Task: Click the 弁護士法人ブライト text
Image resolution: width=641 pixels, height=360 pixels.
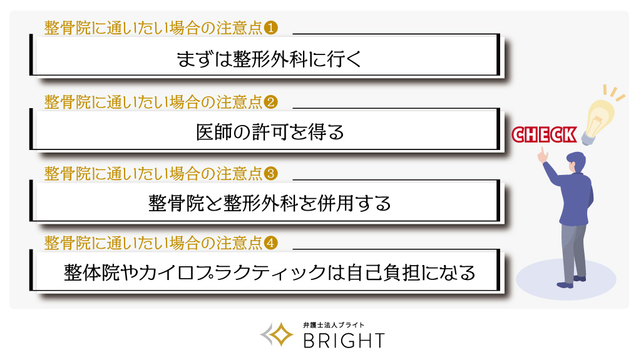Action: point(332,325)
